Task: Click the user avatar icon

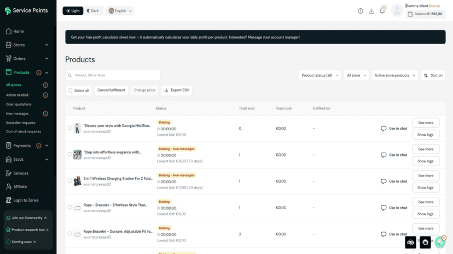Action: click(x=397, y=11)
